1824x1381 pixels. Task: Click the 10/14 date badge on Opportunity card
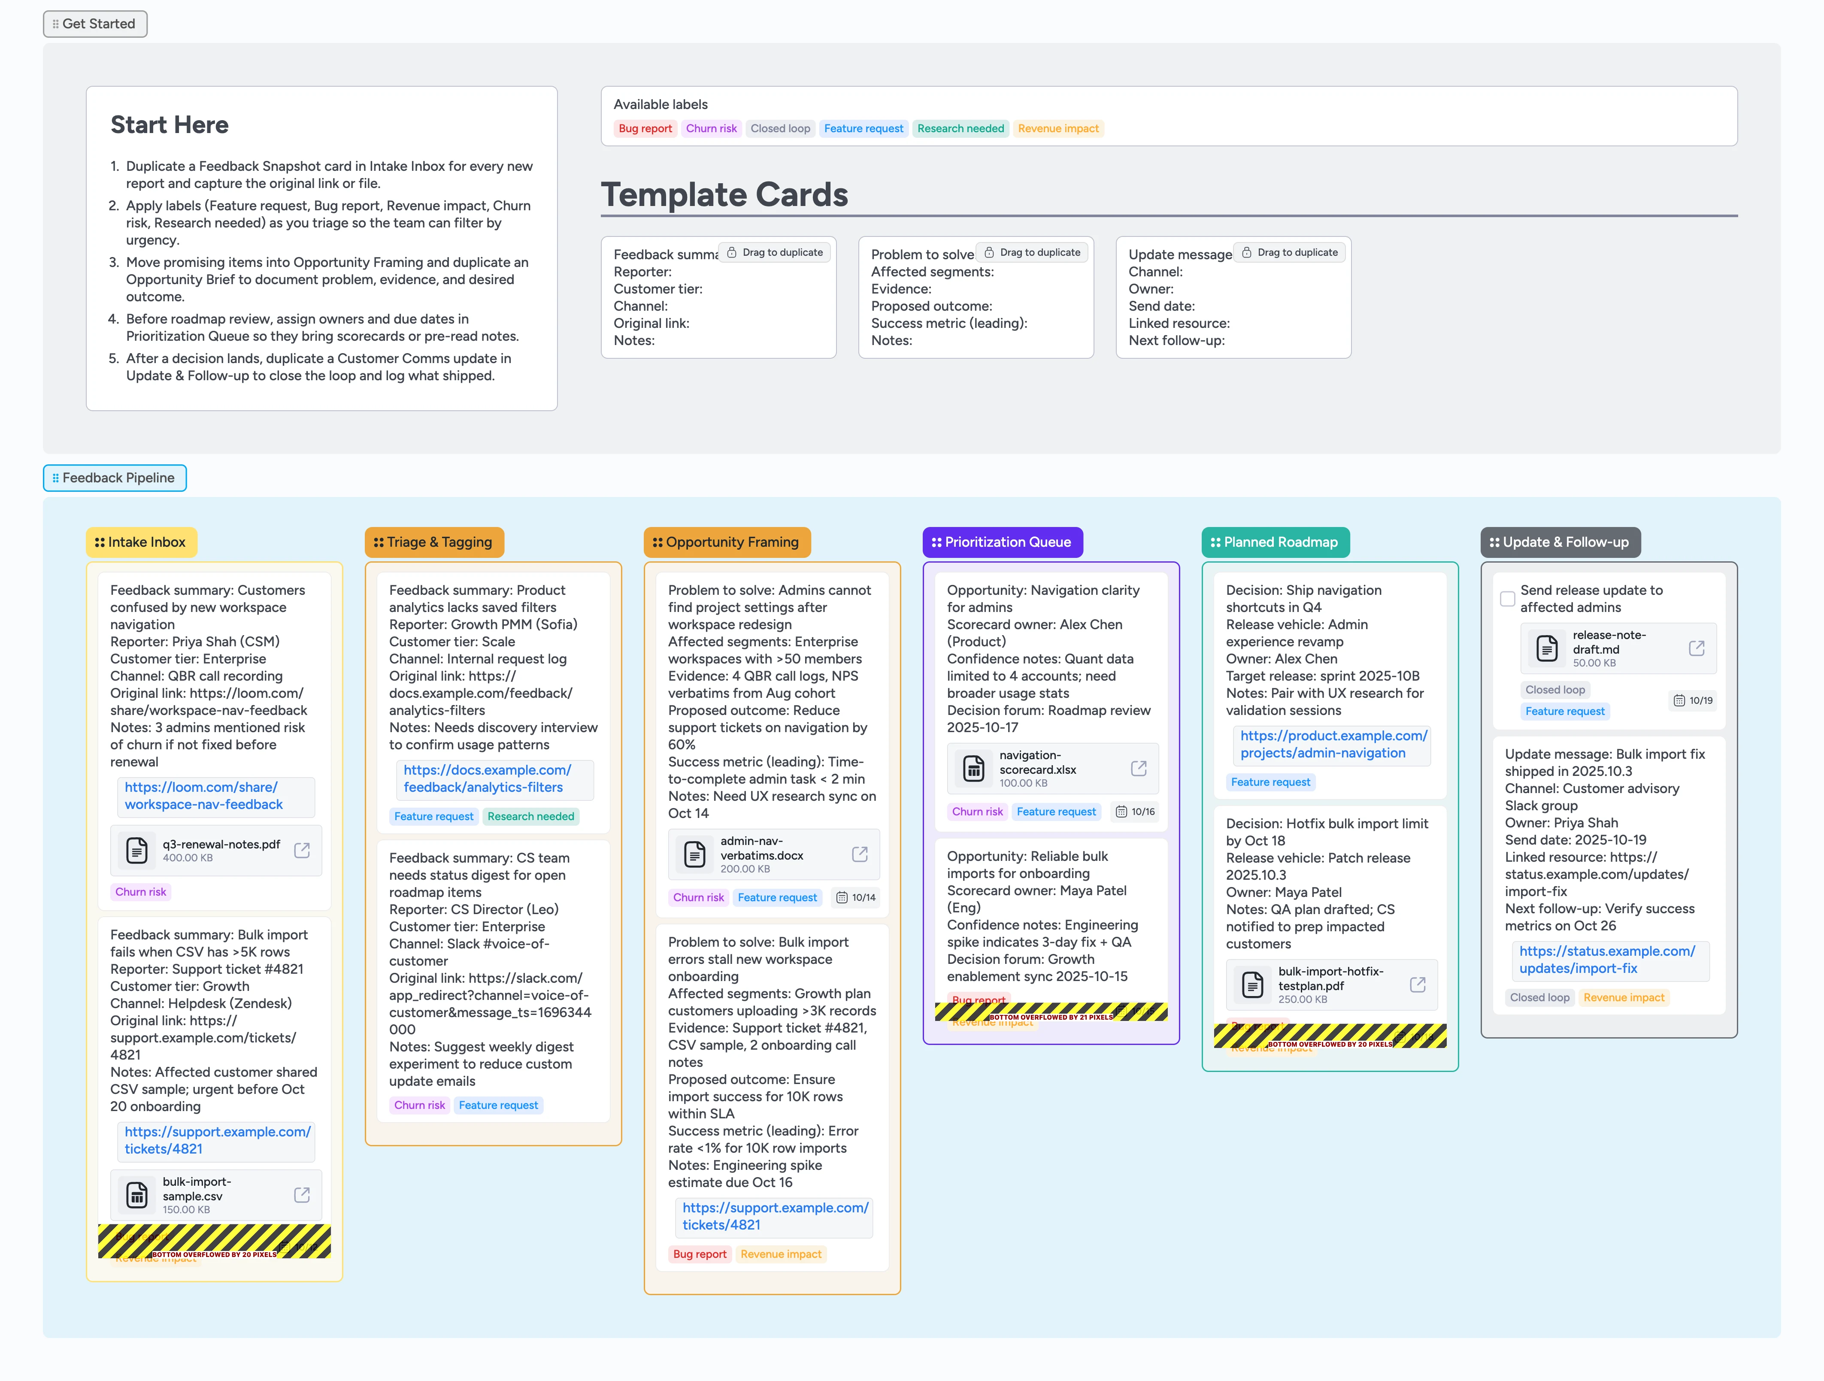855,897
